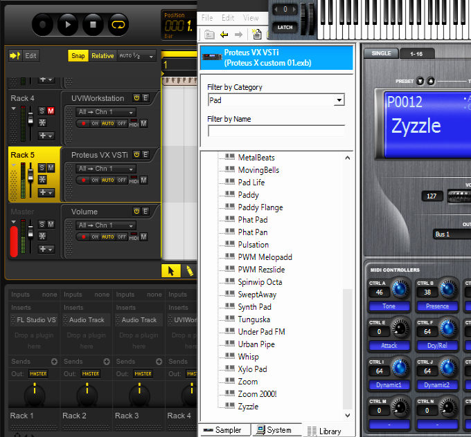471x437 pixels.
Task: Open the AUTO 1/2 snap dropdown
Action: 136,56
